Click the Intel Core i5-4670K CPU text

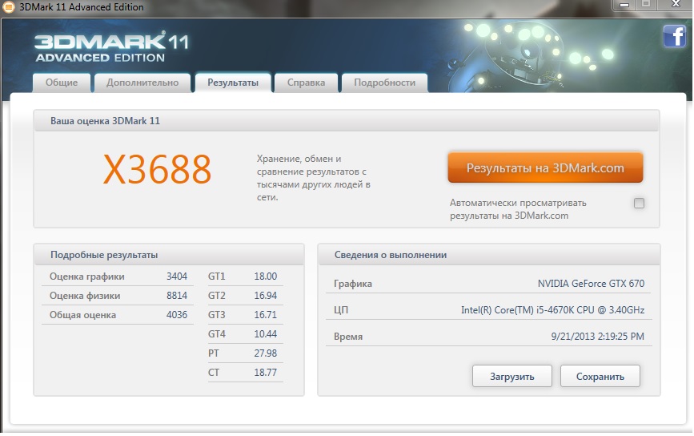click(553, 310)
